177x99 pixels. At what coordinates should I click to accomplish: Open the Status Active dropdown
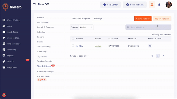(x=86, y=27)
